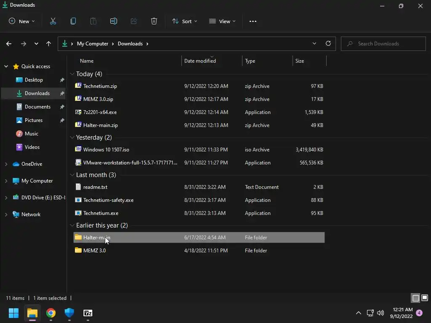Click the Paste clipboard icon
Viewport: 431px width, 323px height.
pos(93,21)
